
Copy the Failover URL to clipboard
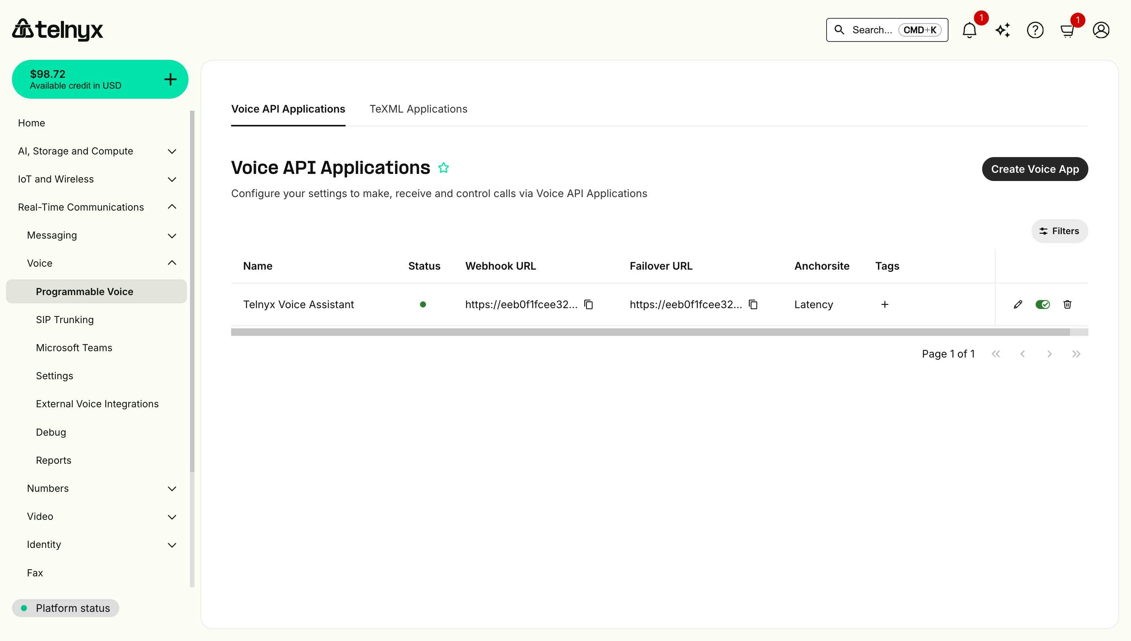(753, 305)
